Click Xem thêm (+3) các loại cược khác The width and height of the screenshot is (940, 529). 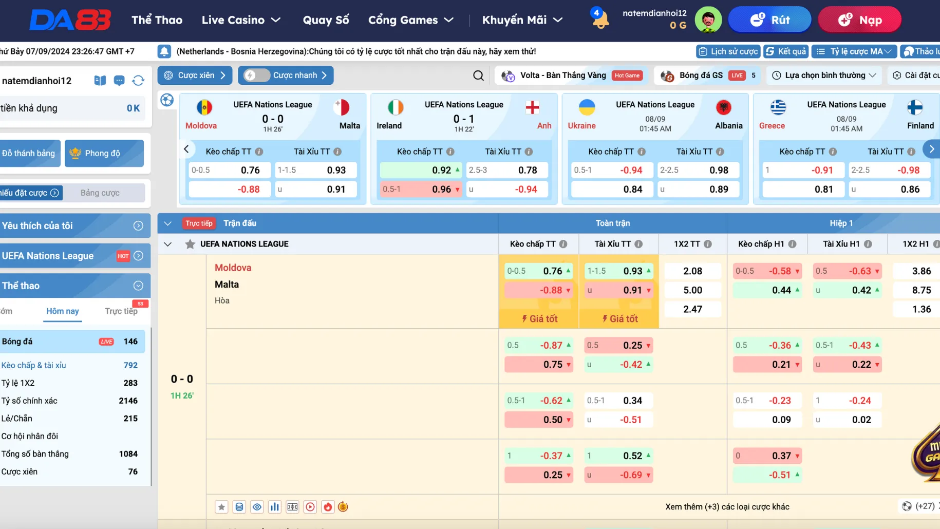pyautogui.click(x=727, y=507)
